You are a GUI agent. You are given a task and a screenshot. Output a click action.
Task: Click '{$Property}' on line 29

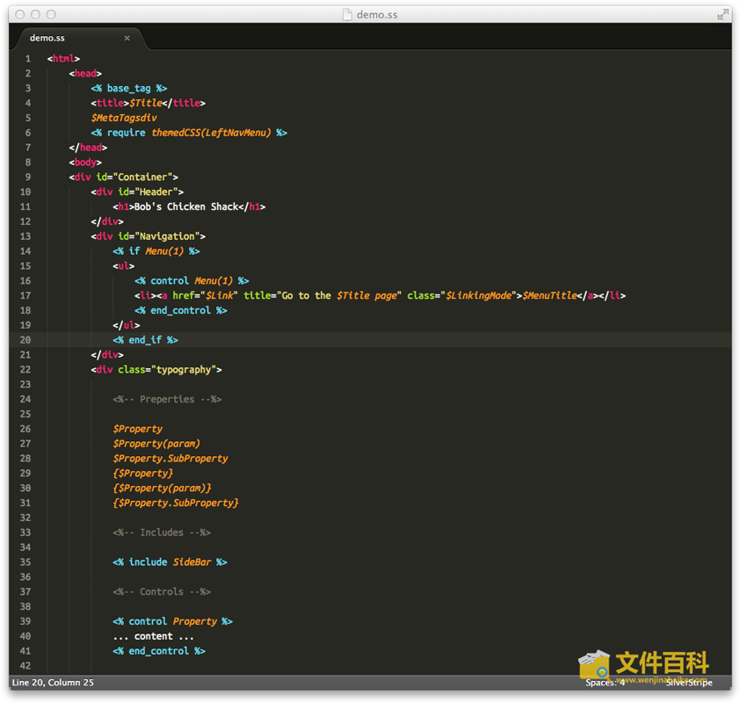coord(143,474)
